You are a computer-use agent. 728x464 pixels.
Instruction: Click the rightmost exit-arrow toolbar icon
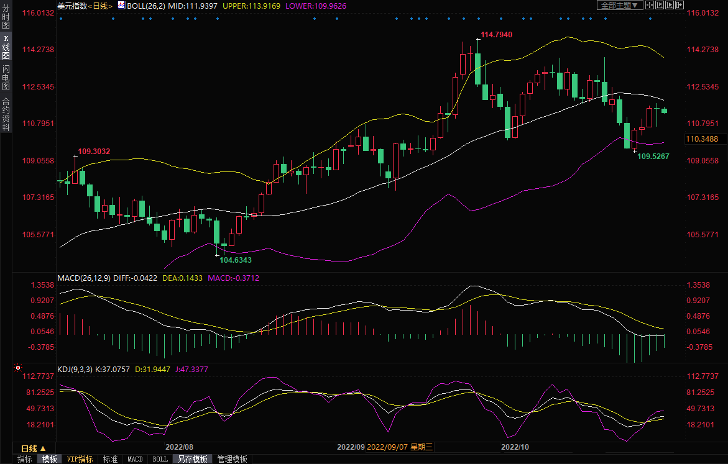680,5
